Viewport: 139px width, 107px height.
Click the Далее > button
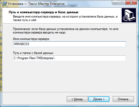click(x=99, y=99)
